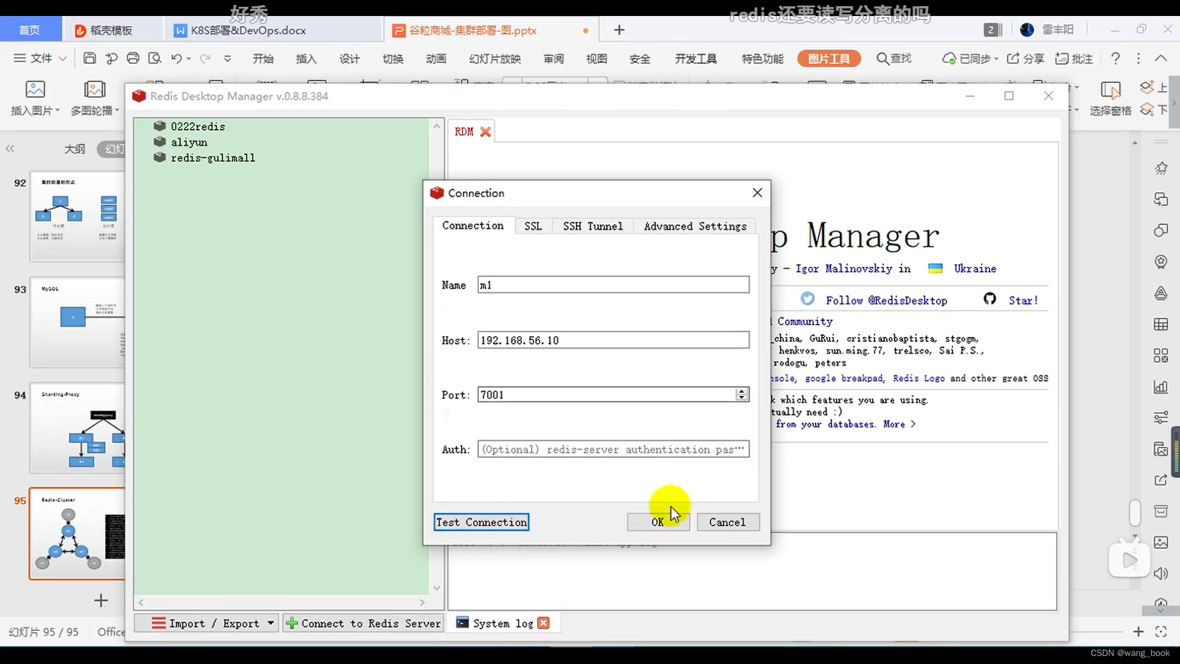Screen dimensions: 1180x664
Task: Click the Star! GitHub link
Action: pos(1023,301)
